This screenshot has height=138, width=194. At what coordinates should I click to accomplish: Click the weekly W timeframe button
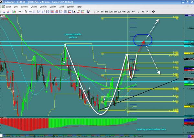(x=143, y=12)
